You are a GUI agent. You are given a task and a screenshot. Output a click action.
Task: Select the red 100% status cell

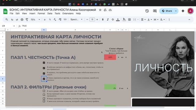pyautogui.click(x=110, y=57)
